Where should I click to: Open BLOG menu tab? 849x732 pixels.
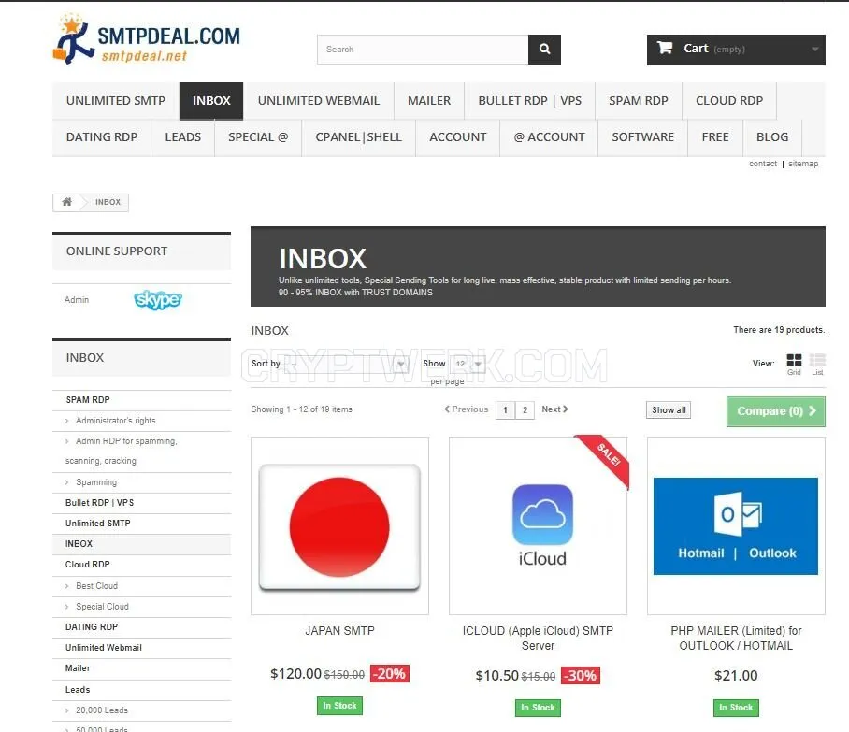click(772, 137)
